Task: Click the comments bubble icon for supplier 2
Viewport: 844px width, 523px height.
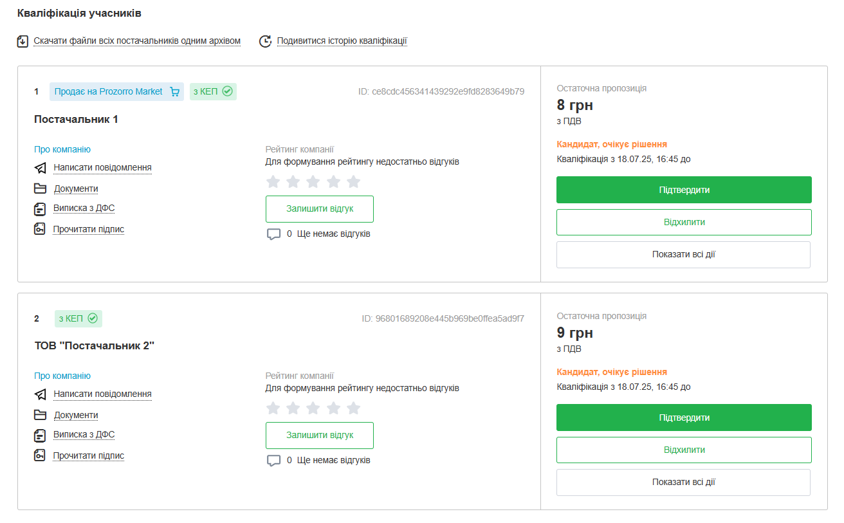Action: [x=273, y=461]
